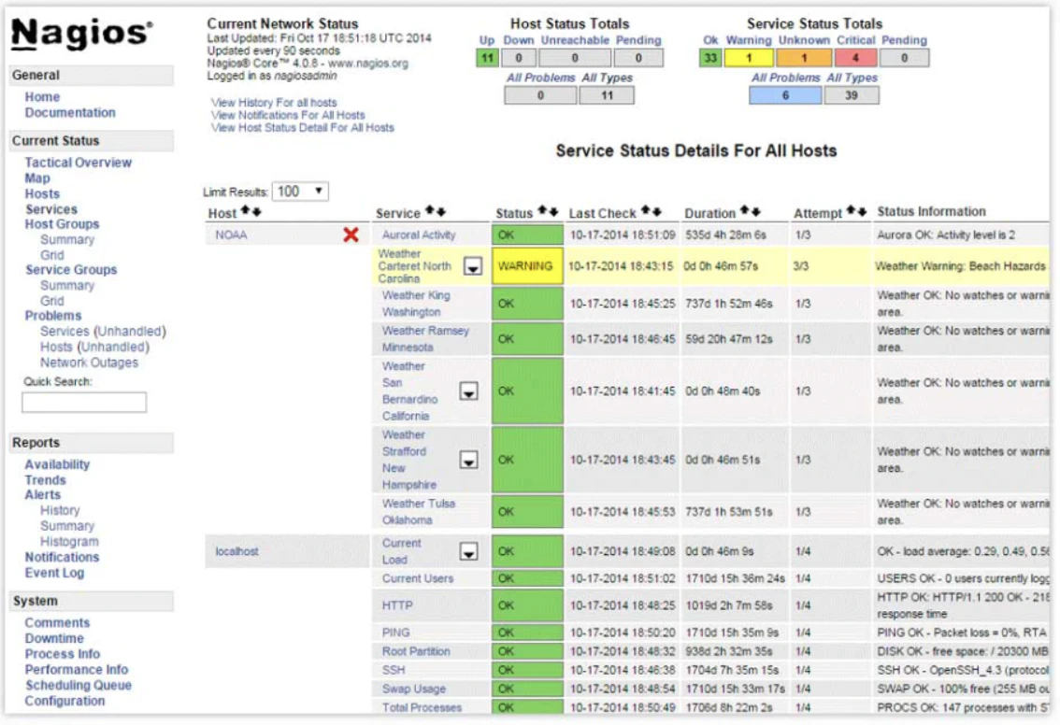Open Weather Tulsa Oklahoma service

(419, 511)
